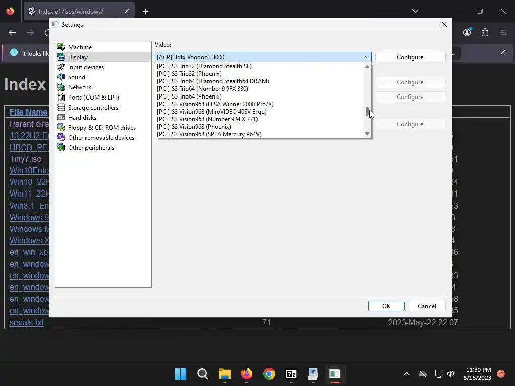This screenshot has height=386, width=515.
Task: Click the Other peripherals icon
Action: [x=61, y=147]
